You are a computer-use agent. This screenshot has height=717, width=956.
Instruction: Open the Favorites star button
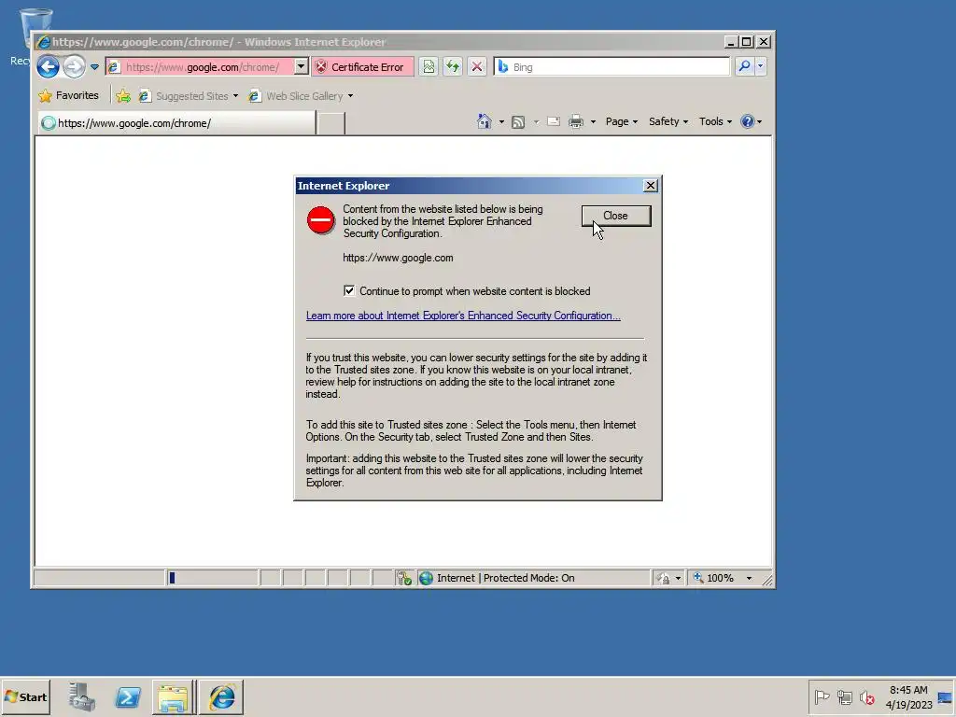click(x=69, y=96)
